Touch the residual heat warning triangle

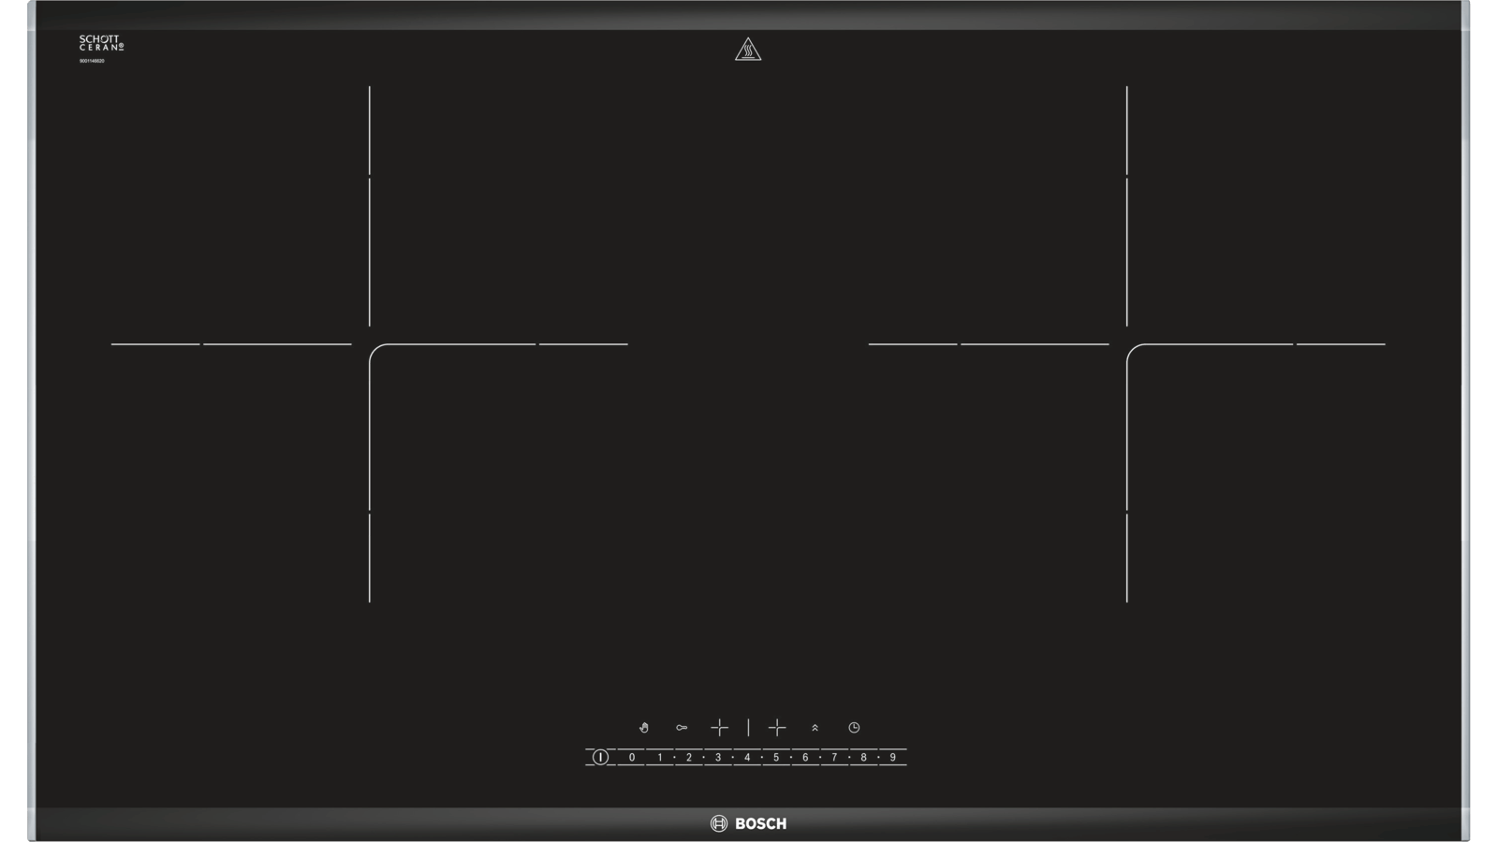pos(748,49)
